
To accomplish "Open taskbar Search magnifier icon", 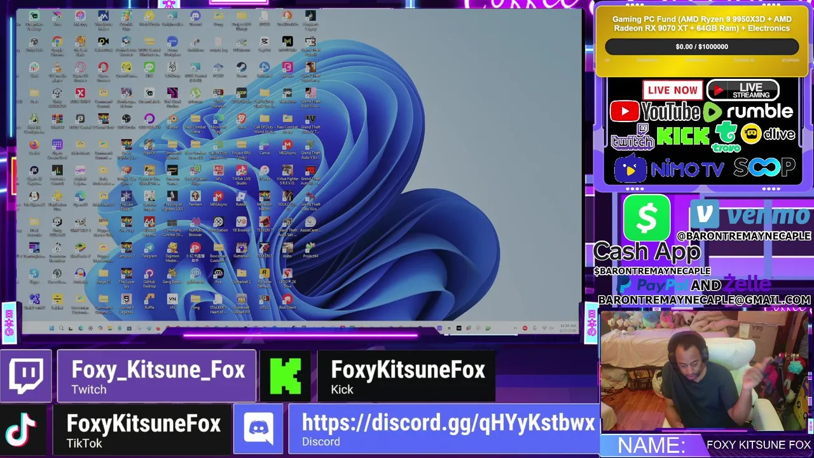I will tap(62, 328).
